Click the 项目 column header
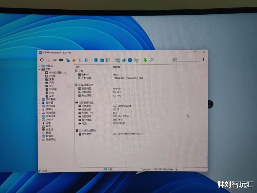The image size is (257, 193). (x=78, y=67)
